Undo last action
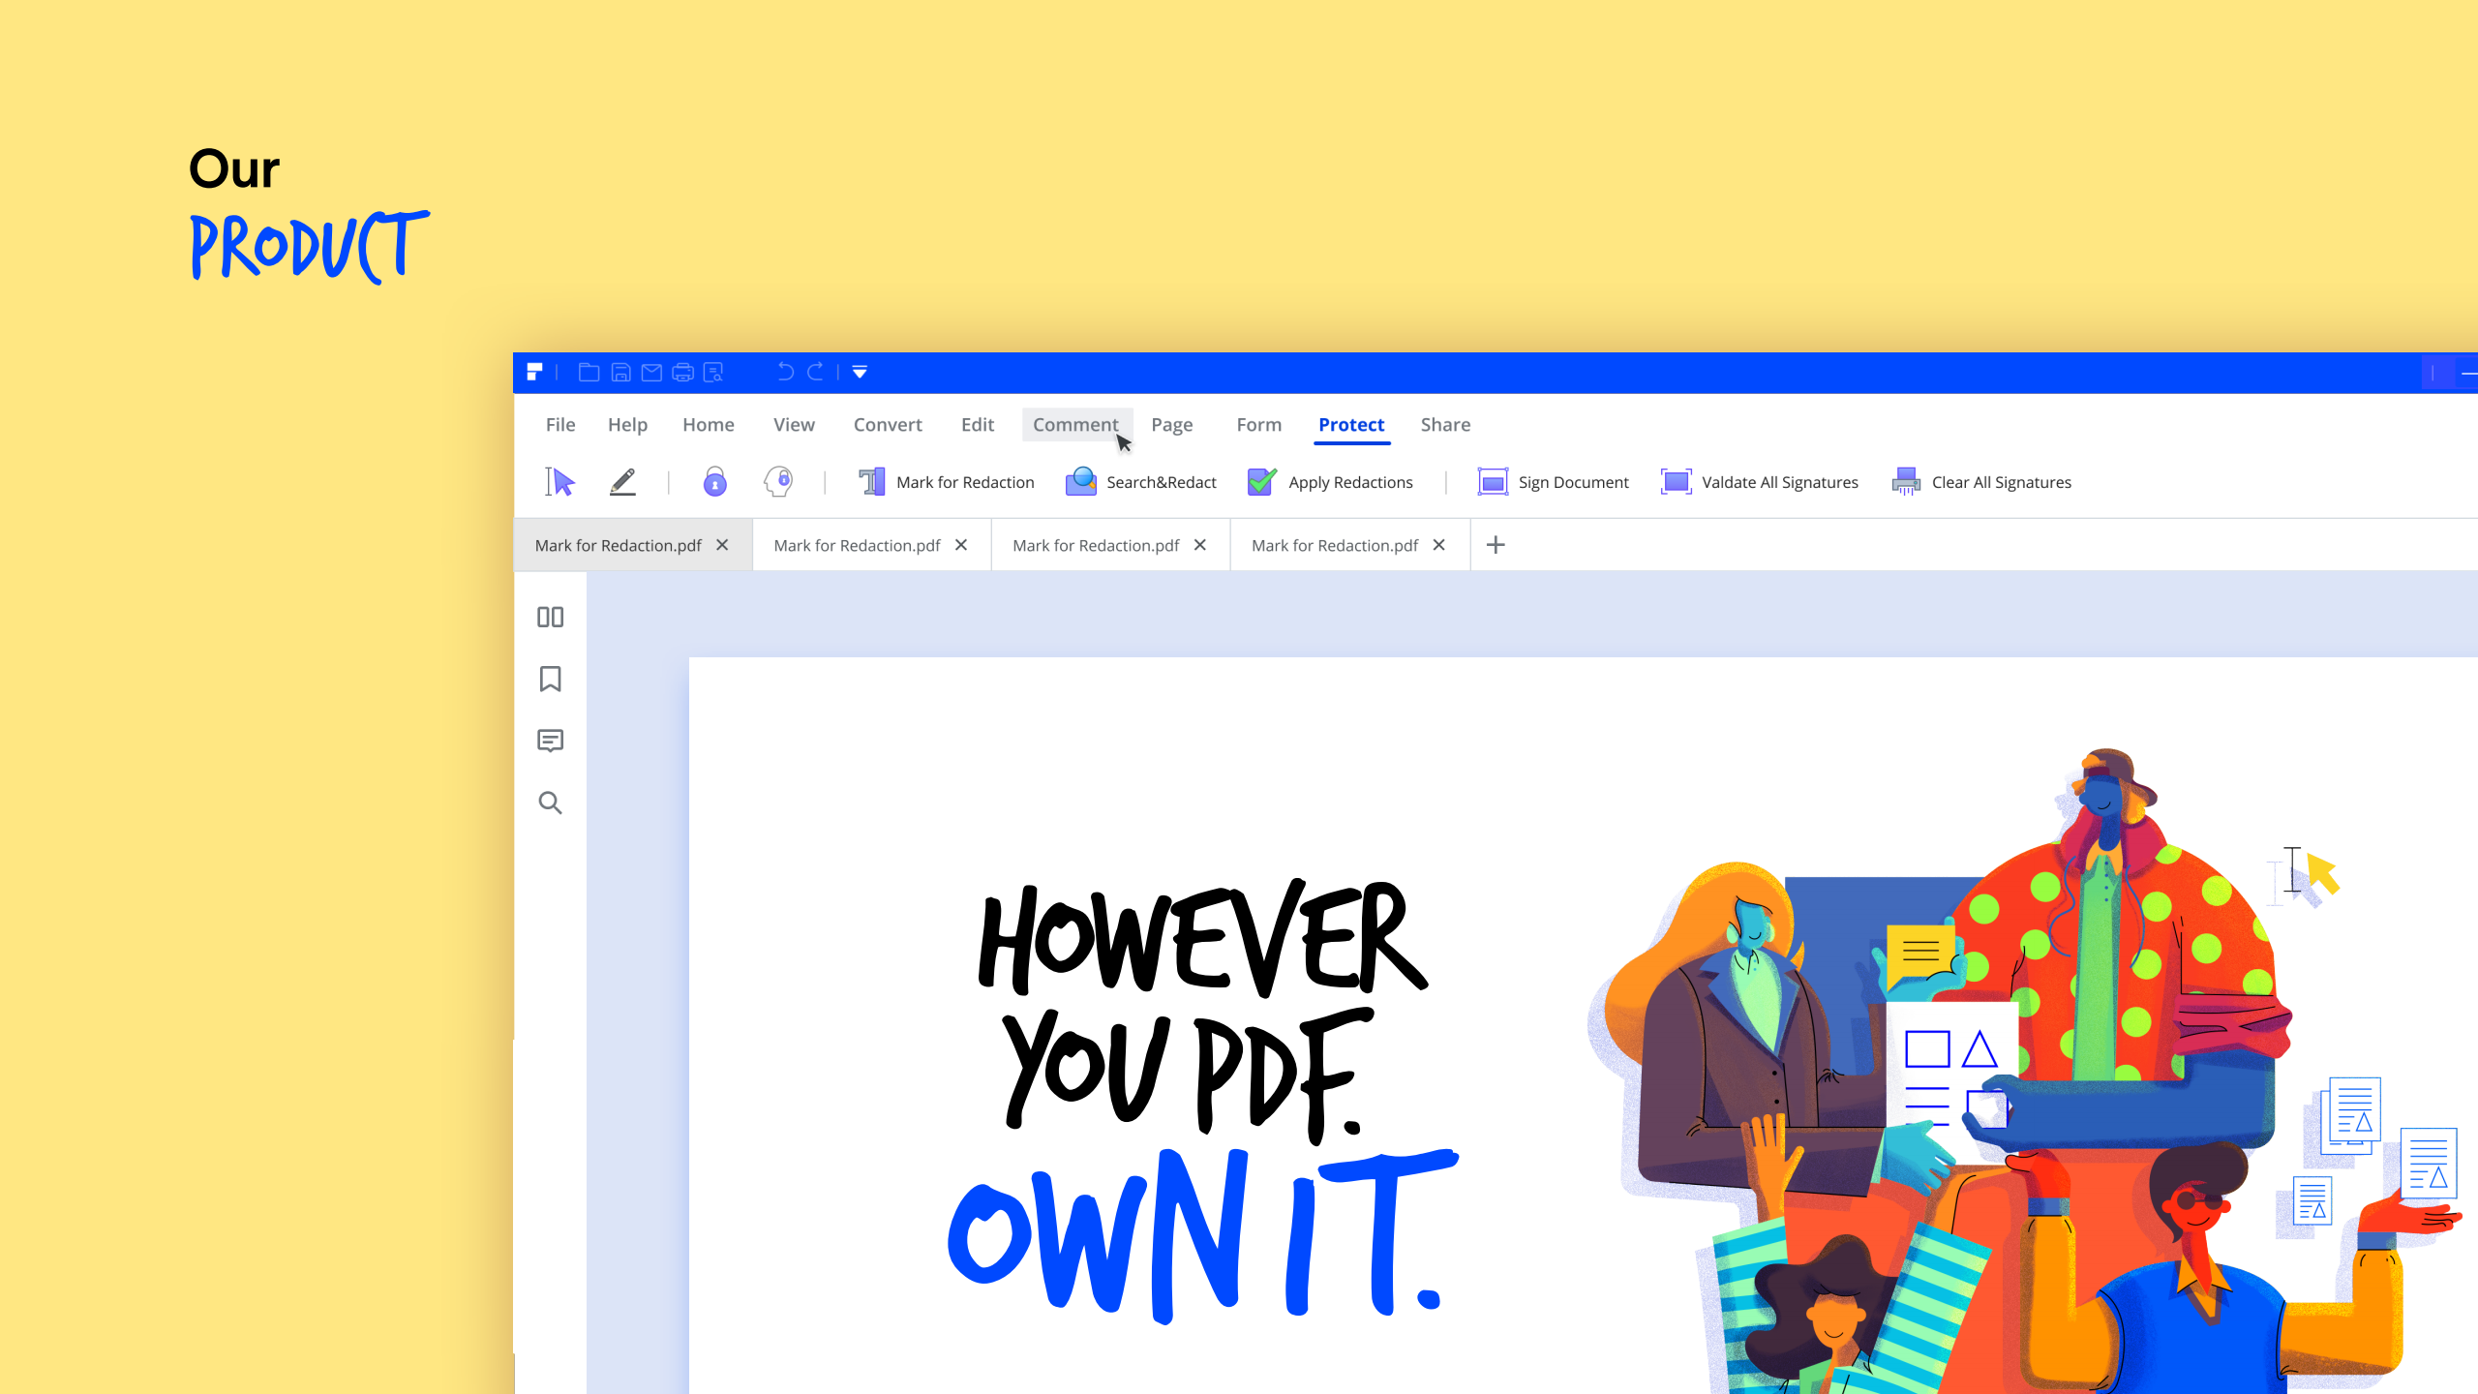The image size is (2478, 1394). (785, 372)
